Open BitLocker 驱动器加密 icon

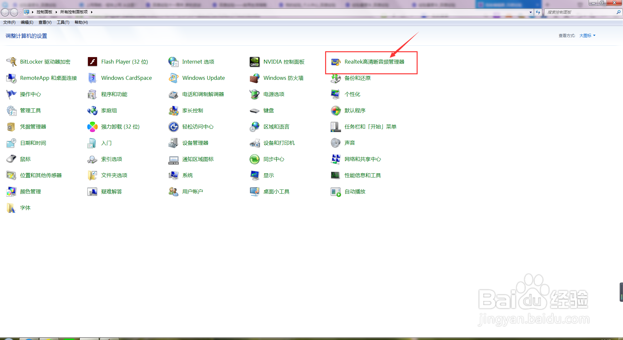point(11,62)
